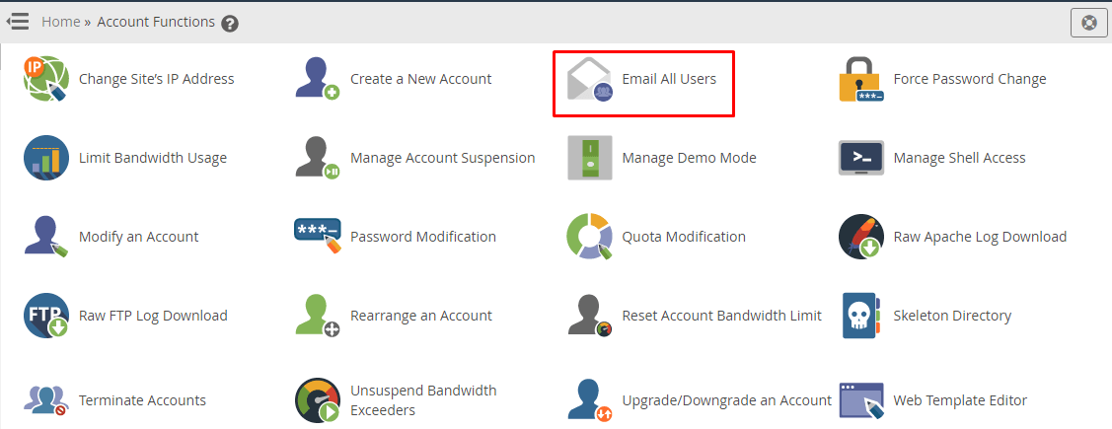Open the help question mark icon

pyautogui.click(x=230, y=23)
